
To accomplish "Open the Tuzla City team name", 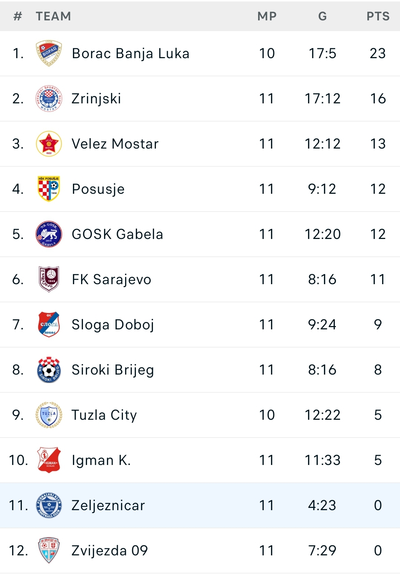I will (104, 415).
